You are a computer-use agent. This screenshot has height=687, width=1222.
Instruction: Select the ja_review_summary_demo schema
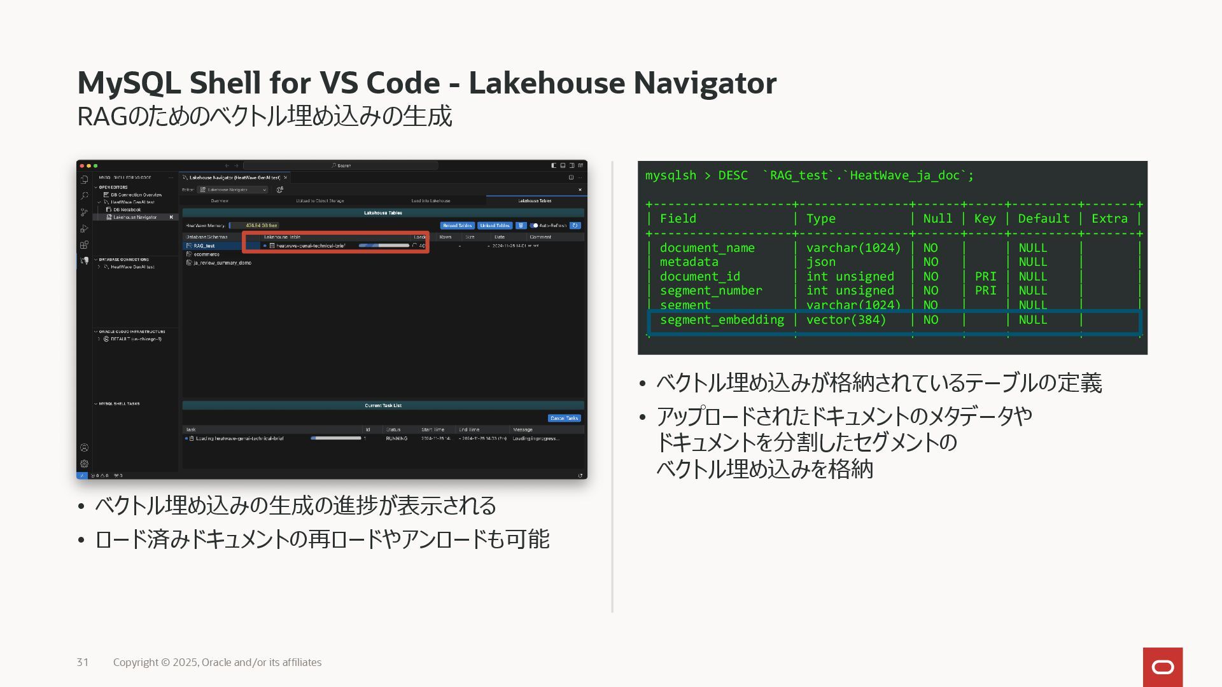point(218,263)
